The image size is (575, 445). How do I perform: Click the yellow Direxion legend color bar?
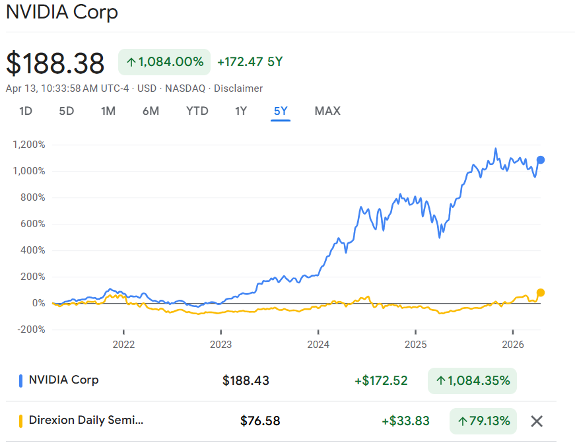[x=21, y=421]
